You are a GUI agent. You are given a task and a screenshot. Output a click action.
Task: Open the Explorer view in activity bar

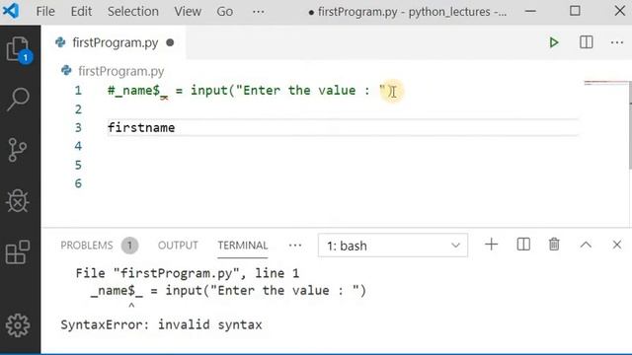[x=18, y=49]
